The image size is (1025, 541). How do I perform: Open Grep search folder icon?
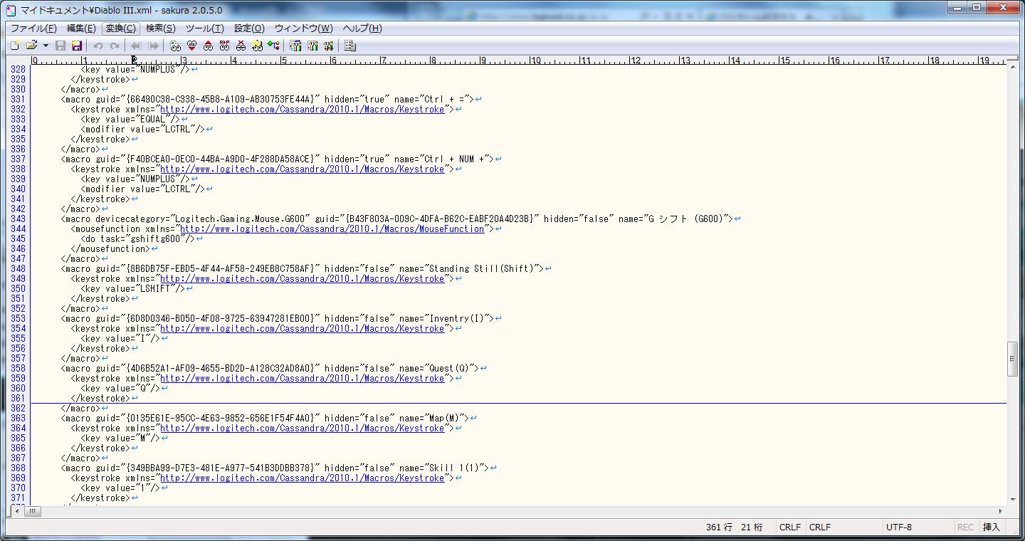[x=257, y=46]
